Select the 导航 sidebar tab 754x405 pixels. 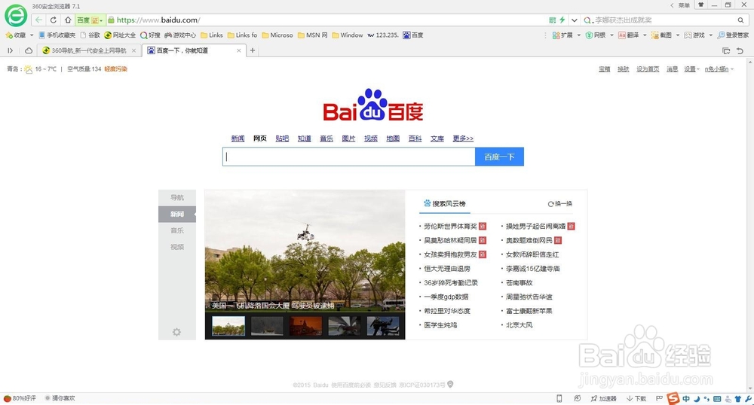(x=177, y=198)
